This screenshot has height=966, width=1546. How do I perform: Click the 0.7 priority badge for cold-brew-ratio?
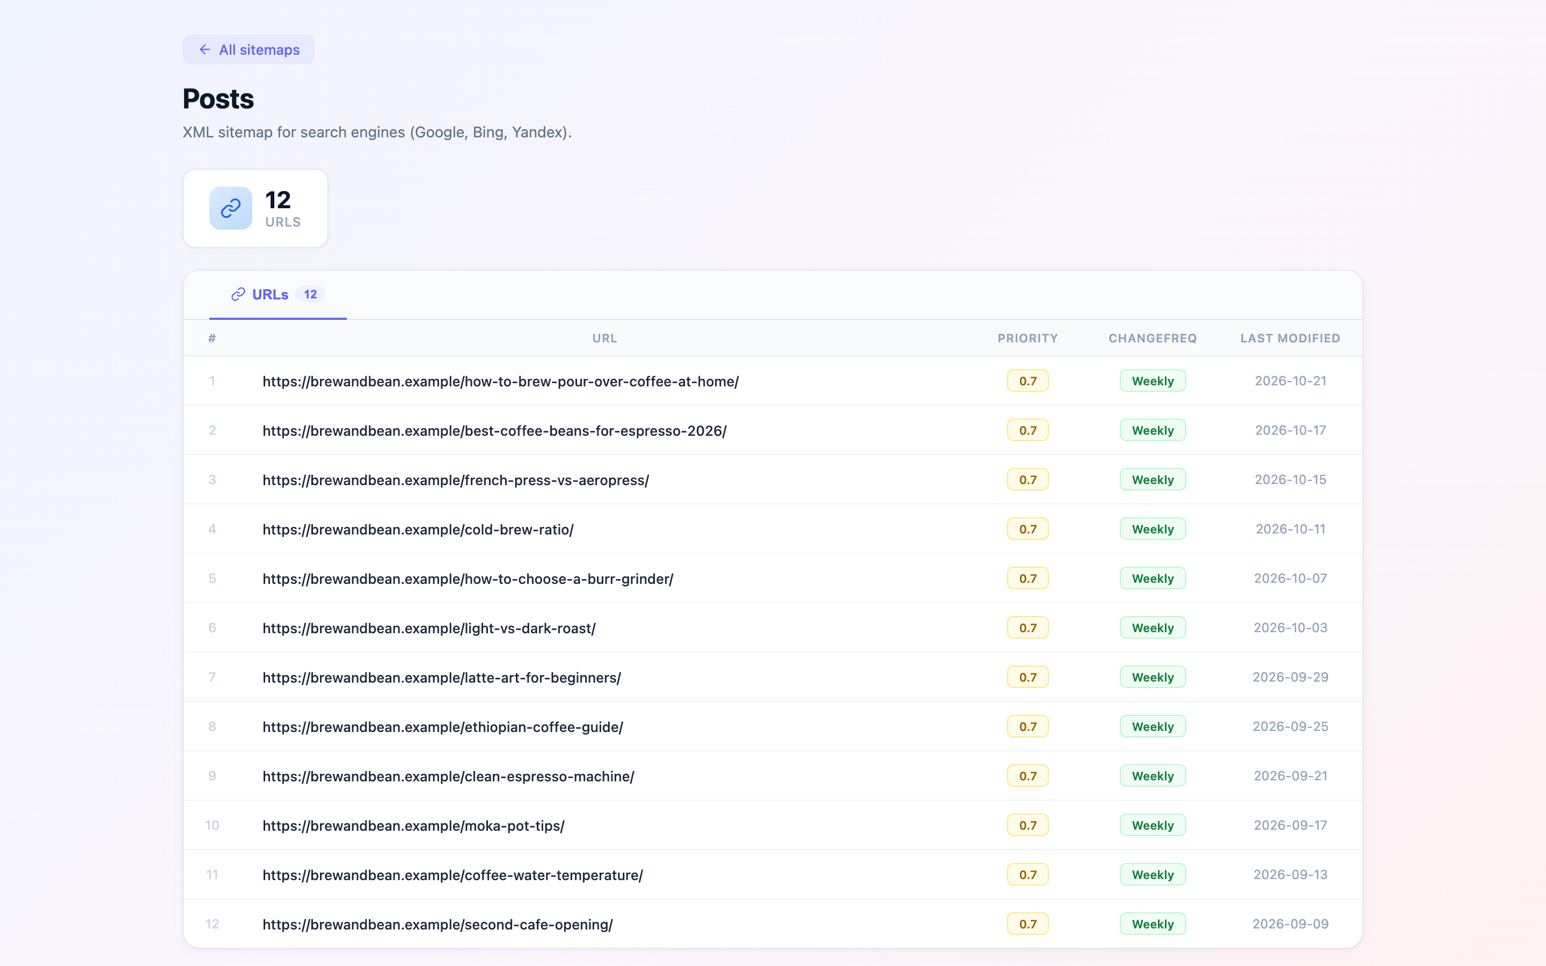coord(1028,529)
